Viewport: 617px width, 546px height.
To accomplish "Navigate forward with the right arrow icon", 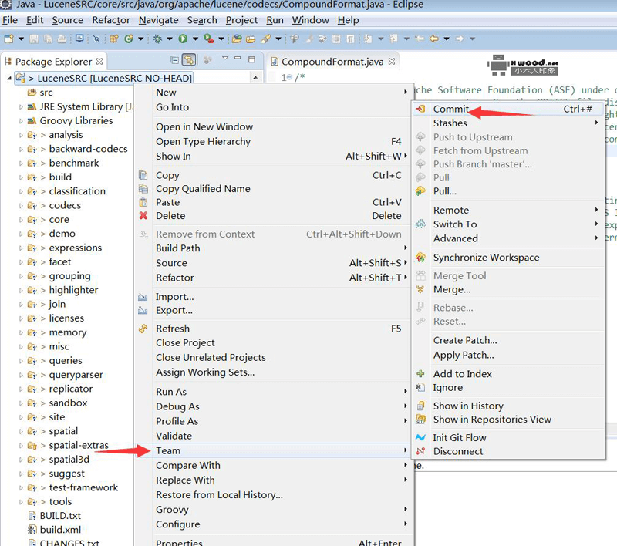I will coord(460,39).
